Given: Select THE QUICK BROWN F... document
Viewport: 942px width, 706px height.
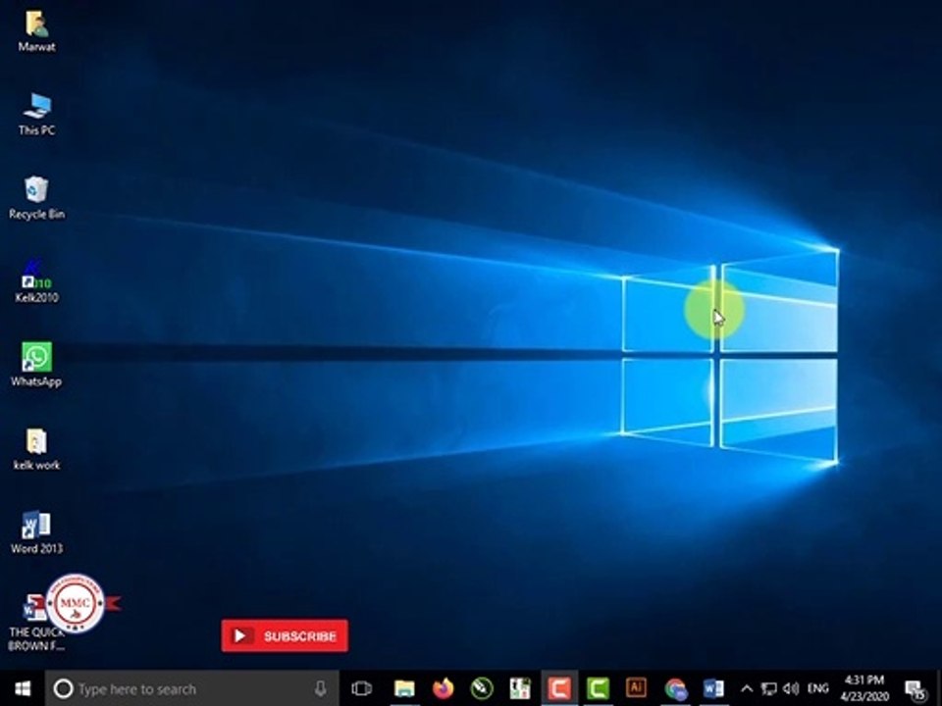Looking at the screenshot, I should click(36, 624).
